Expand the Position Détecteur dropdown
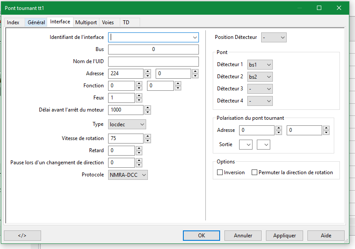Image resolution: width=355 pixels, height=249 pixels. [x=274, y=38]
